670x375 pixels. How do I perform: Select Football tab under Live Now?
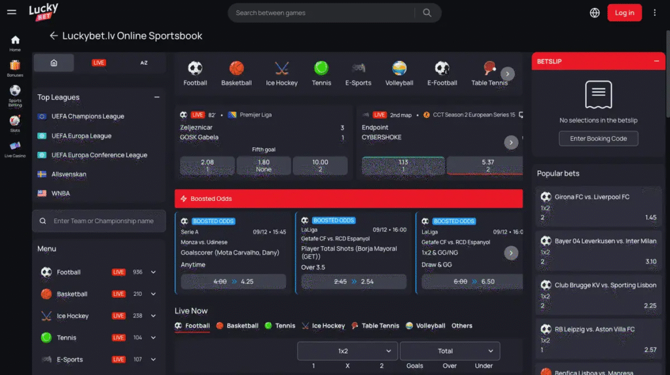click(x=192, y=326)
